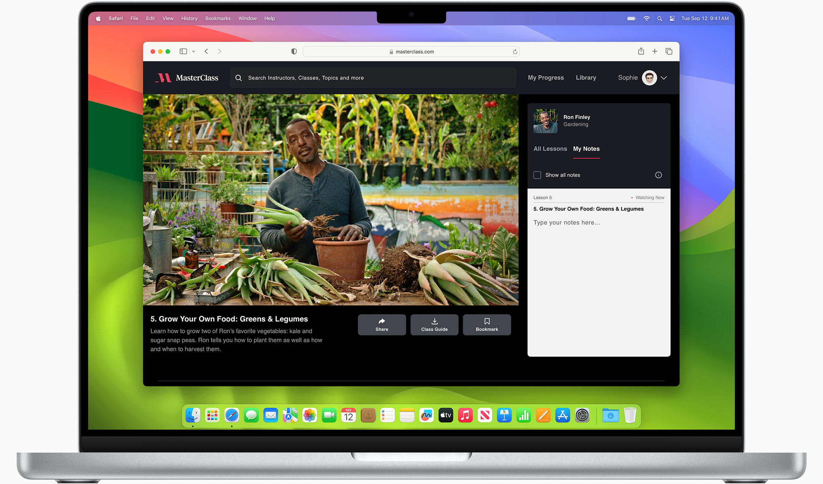Click the MasterClass logo/home icon
This screenshot has height=484, width=823.
click(x=187, y=78)
